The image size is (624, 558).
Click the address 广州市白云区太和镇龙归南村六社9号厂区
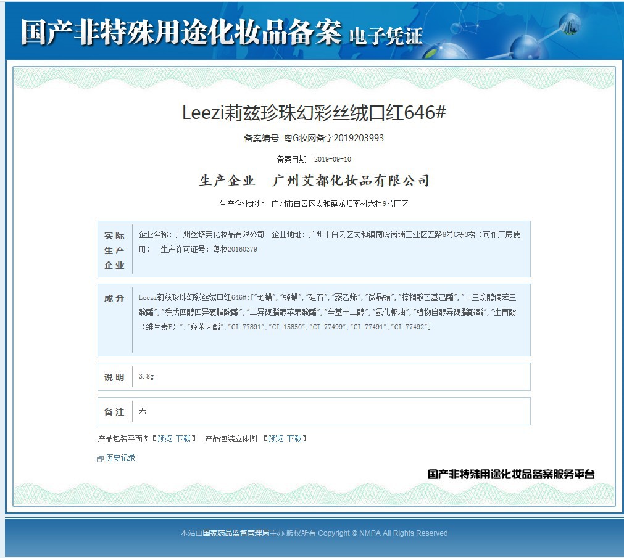pos(340,204)
